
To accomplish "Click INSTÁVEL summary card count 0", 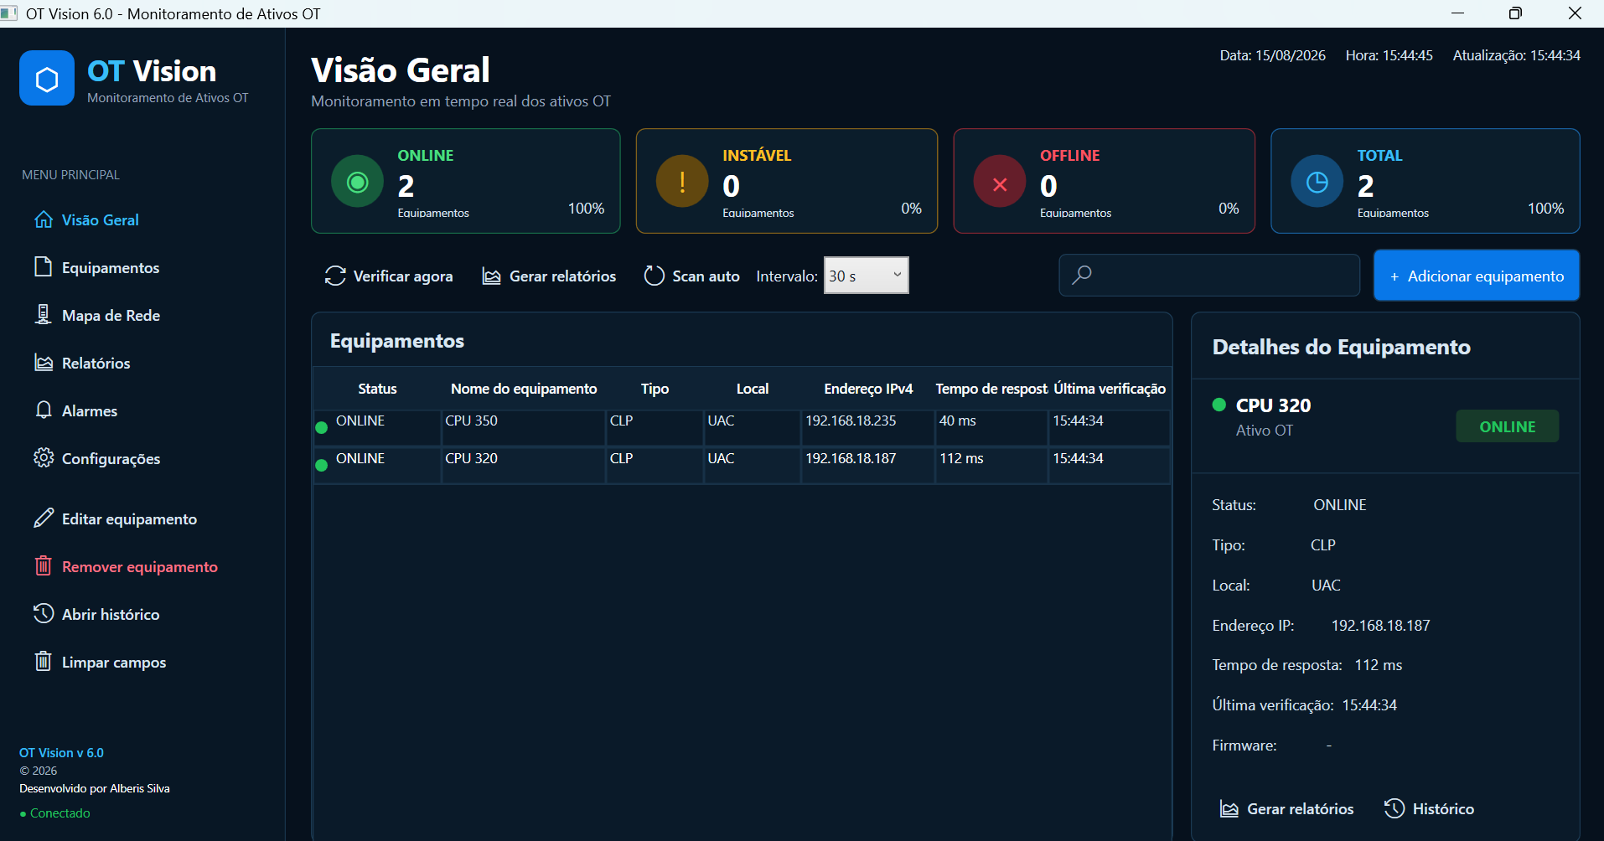I will tap(731, 186).
